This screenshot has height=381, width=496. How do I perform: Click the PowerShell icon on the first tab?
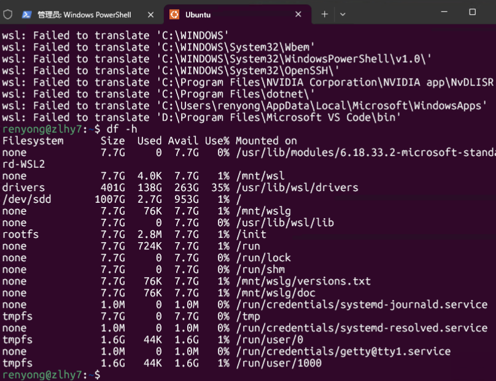(x=26, y=15)
